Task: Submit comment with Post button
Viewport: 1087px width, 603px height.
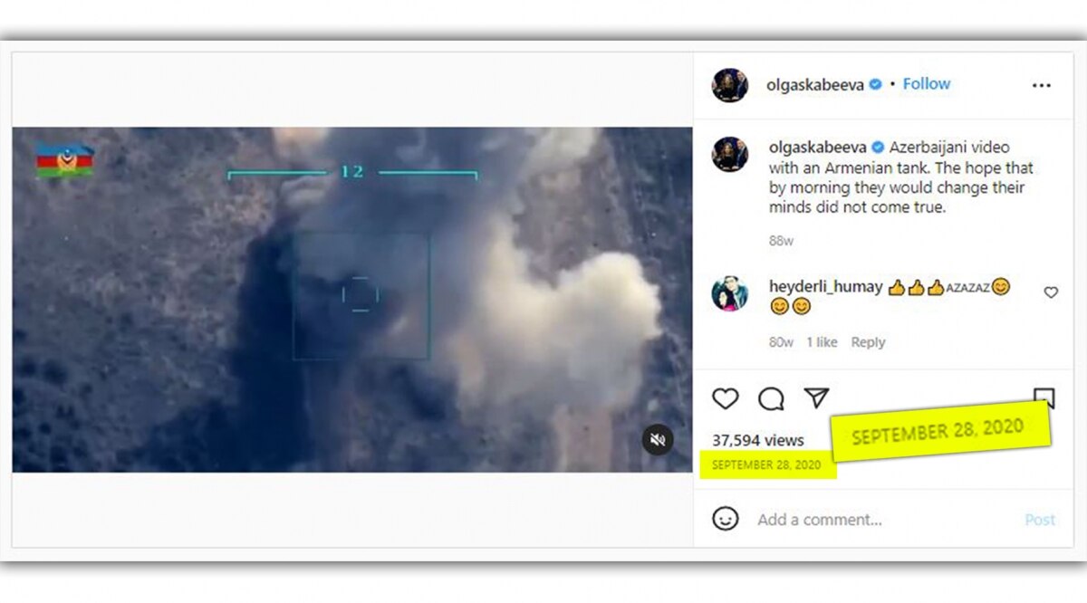Action: [1039, 520]
